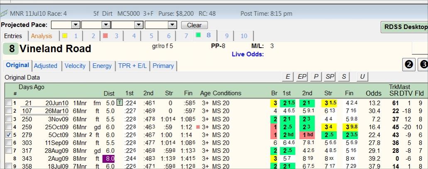Click the EP running style button
The height and width of the screenshot is (169, 428).
pos(302,77)
